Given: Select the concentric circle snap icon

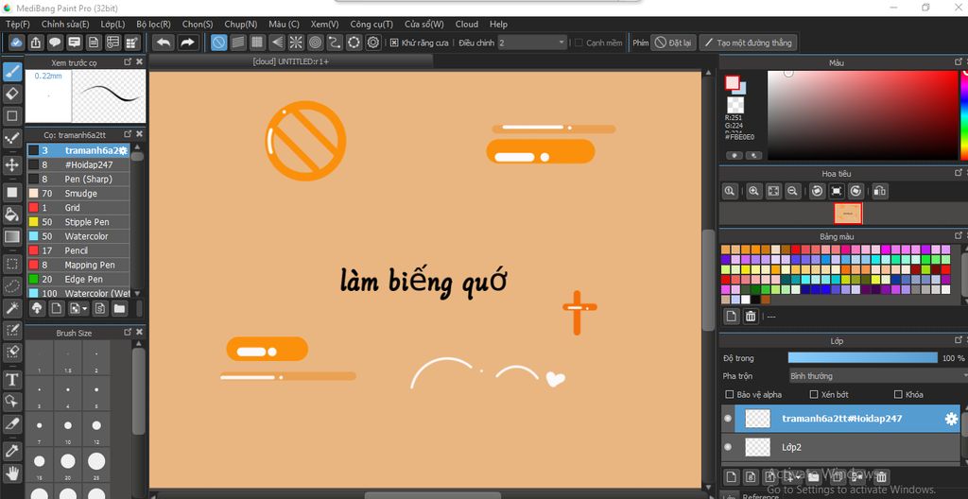Looking at the screenshot, I should pyautogui.click(x=315, y=43).
